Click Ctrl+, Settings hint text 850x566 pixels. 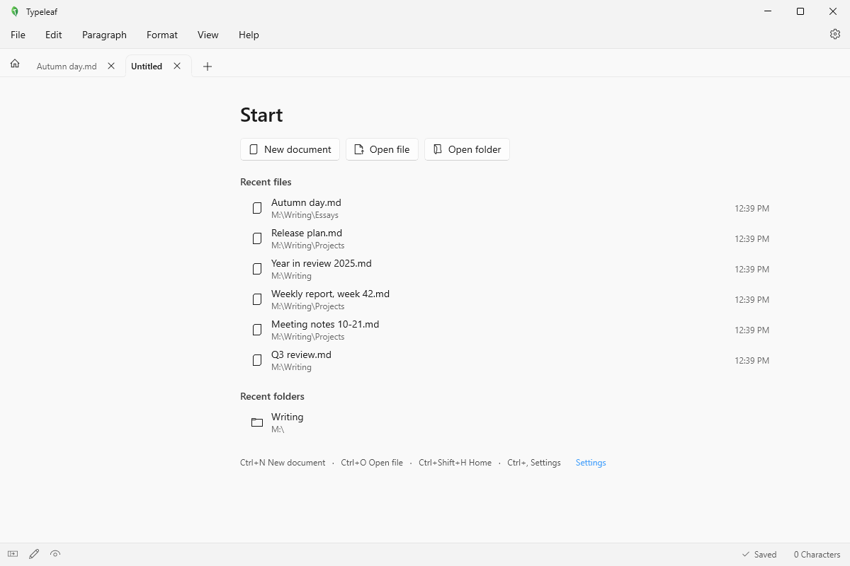click(534, 463)
